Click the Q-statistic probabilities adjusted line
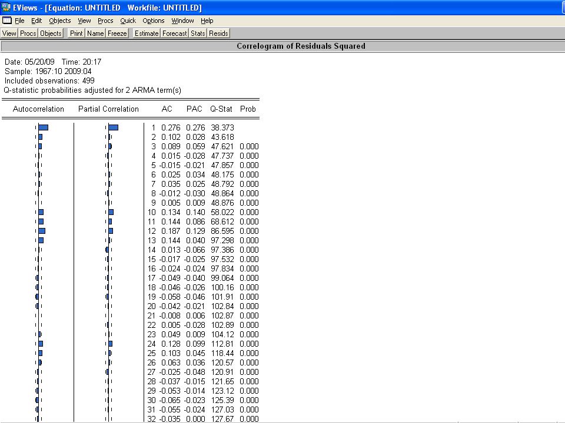 (x=92, y=90)
